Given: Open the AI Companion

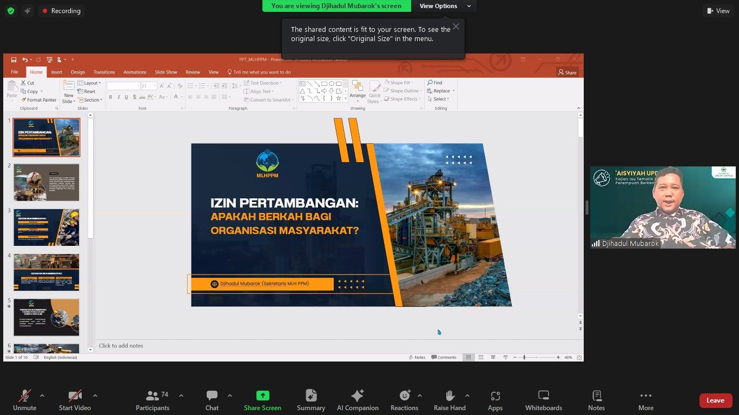Looking at the screenshot, I should [357, 400].
